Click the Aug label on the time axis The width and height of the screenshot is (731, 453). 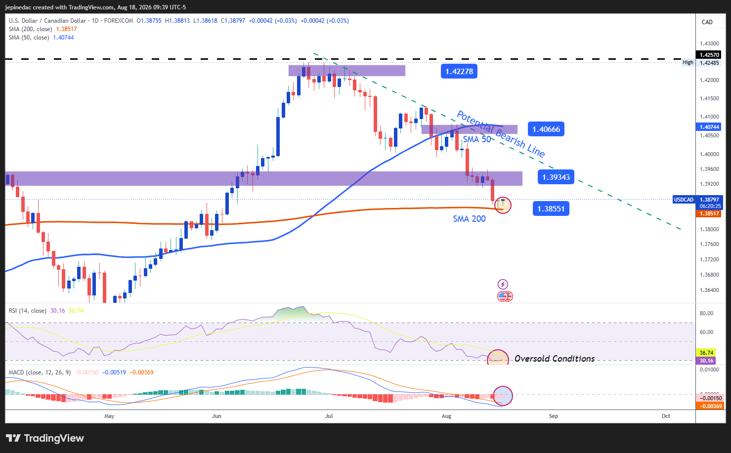447,416
